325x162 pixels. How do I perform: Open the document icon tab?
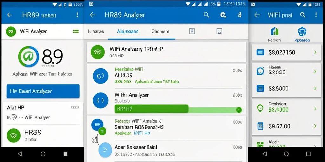pyautogui.click(x=192, y=31)
